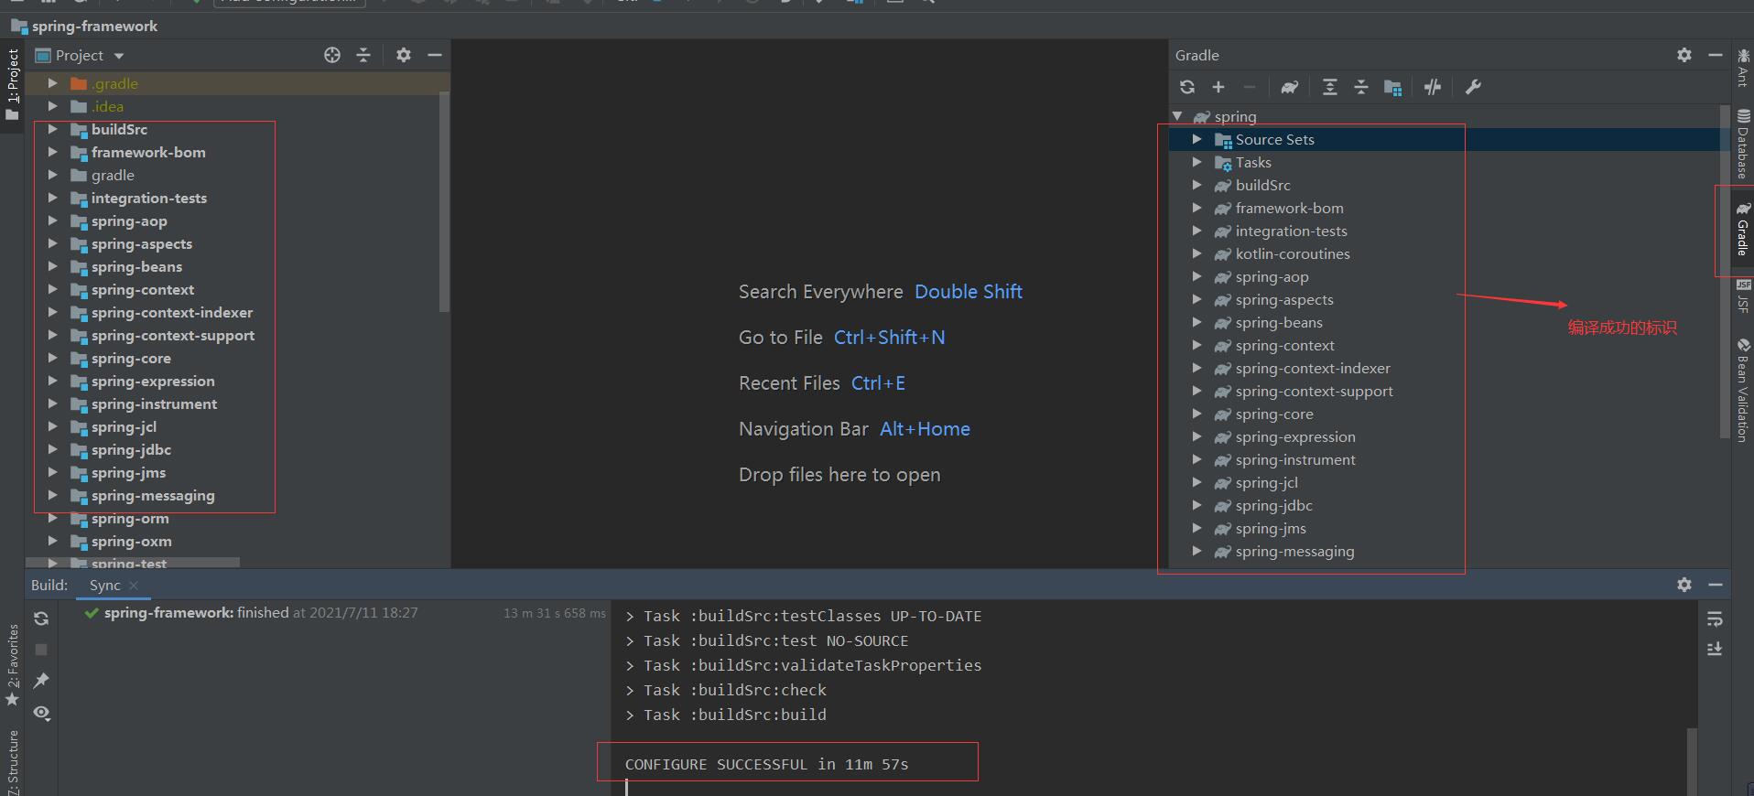Open the Bean Validation side tab
Screen dimensions: 1754x796
[1743, 391]
